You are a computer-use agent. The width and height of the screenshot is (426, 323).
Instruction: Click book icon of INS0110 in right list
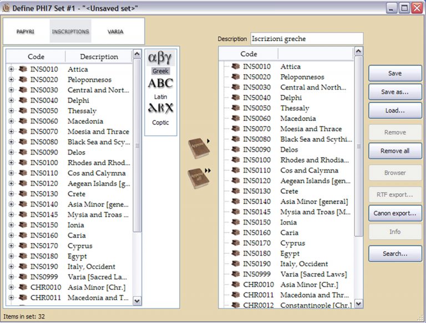point(236,170)
